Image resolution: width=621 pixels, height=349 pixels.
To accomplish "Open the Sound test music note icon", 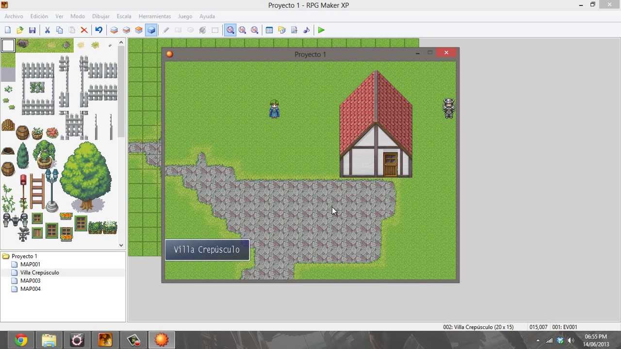I will [306, 30].
